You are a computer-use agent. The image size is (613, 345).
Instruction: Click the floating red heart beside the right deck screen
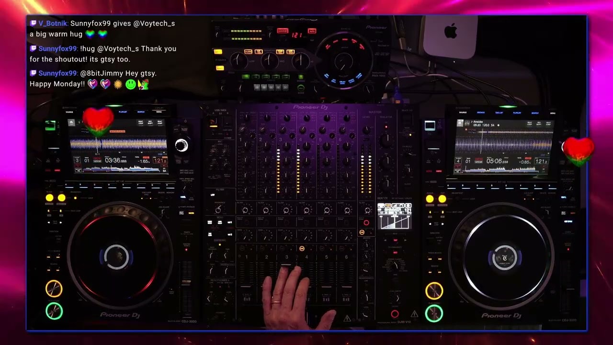coord(578,151)
